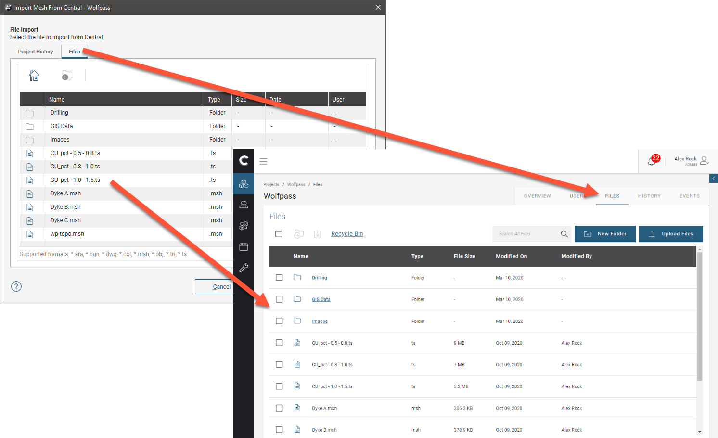Open the Recycle Bin link
Image resolution: width=718 pixels, height=438 pixels.
pos(347,234)
